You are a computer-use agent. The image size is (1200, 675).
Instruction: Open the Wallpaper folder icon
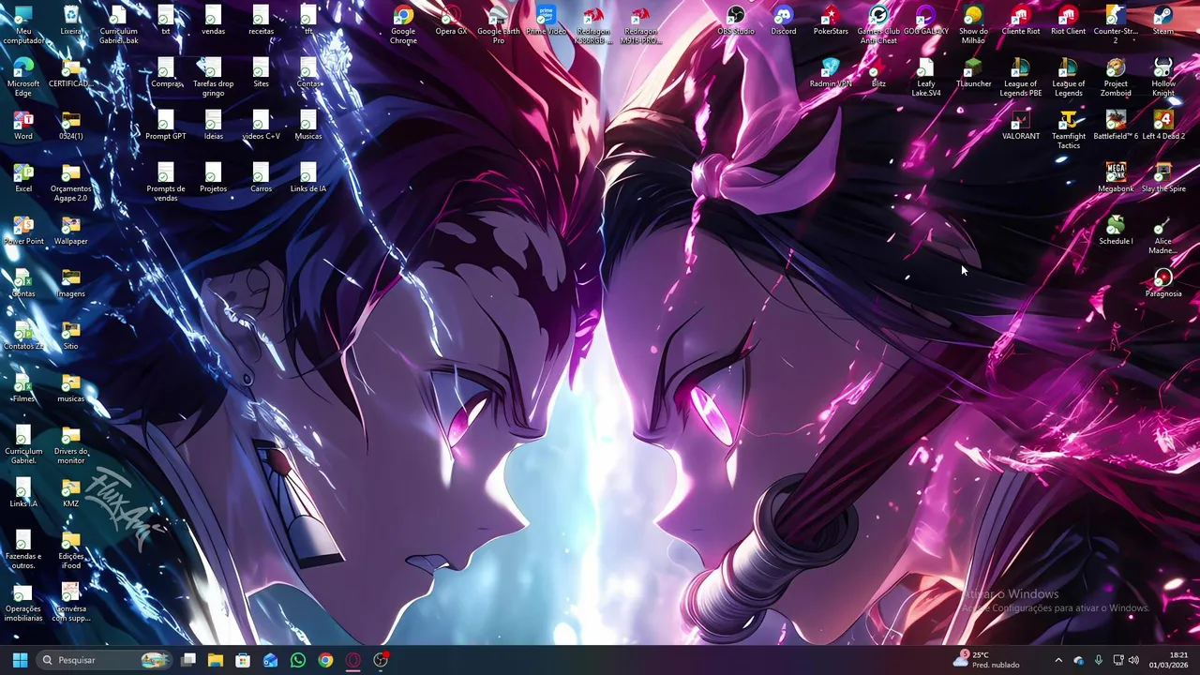pos(71,231)
